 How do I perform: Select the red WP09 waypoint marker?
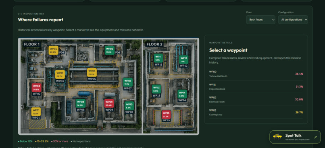click(109, 103)
